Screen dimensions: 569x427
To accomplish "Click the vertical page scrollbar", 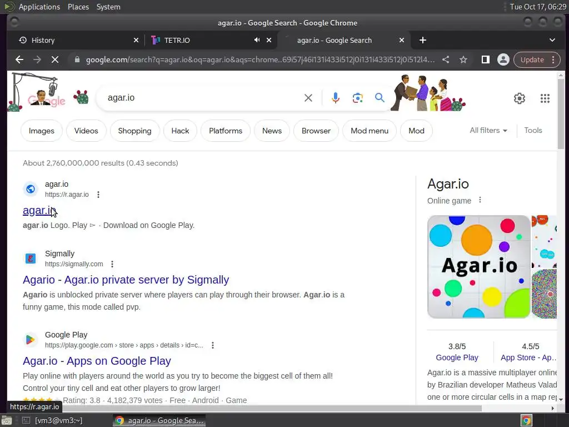I will pos(561,113).
